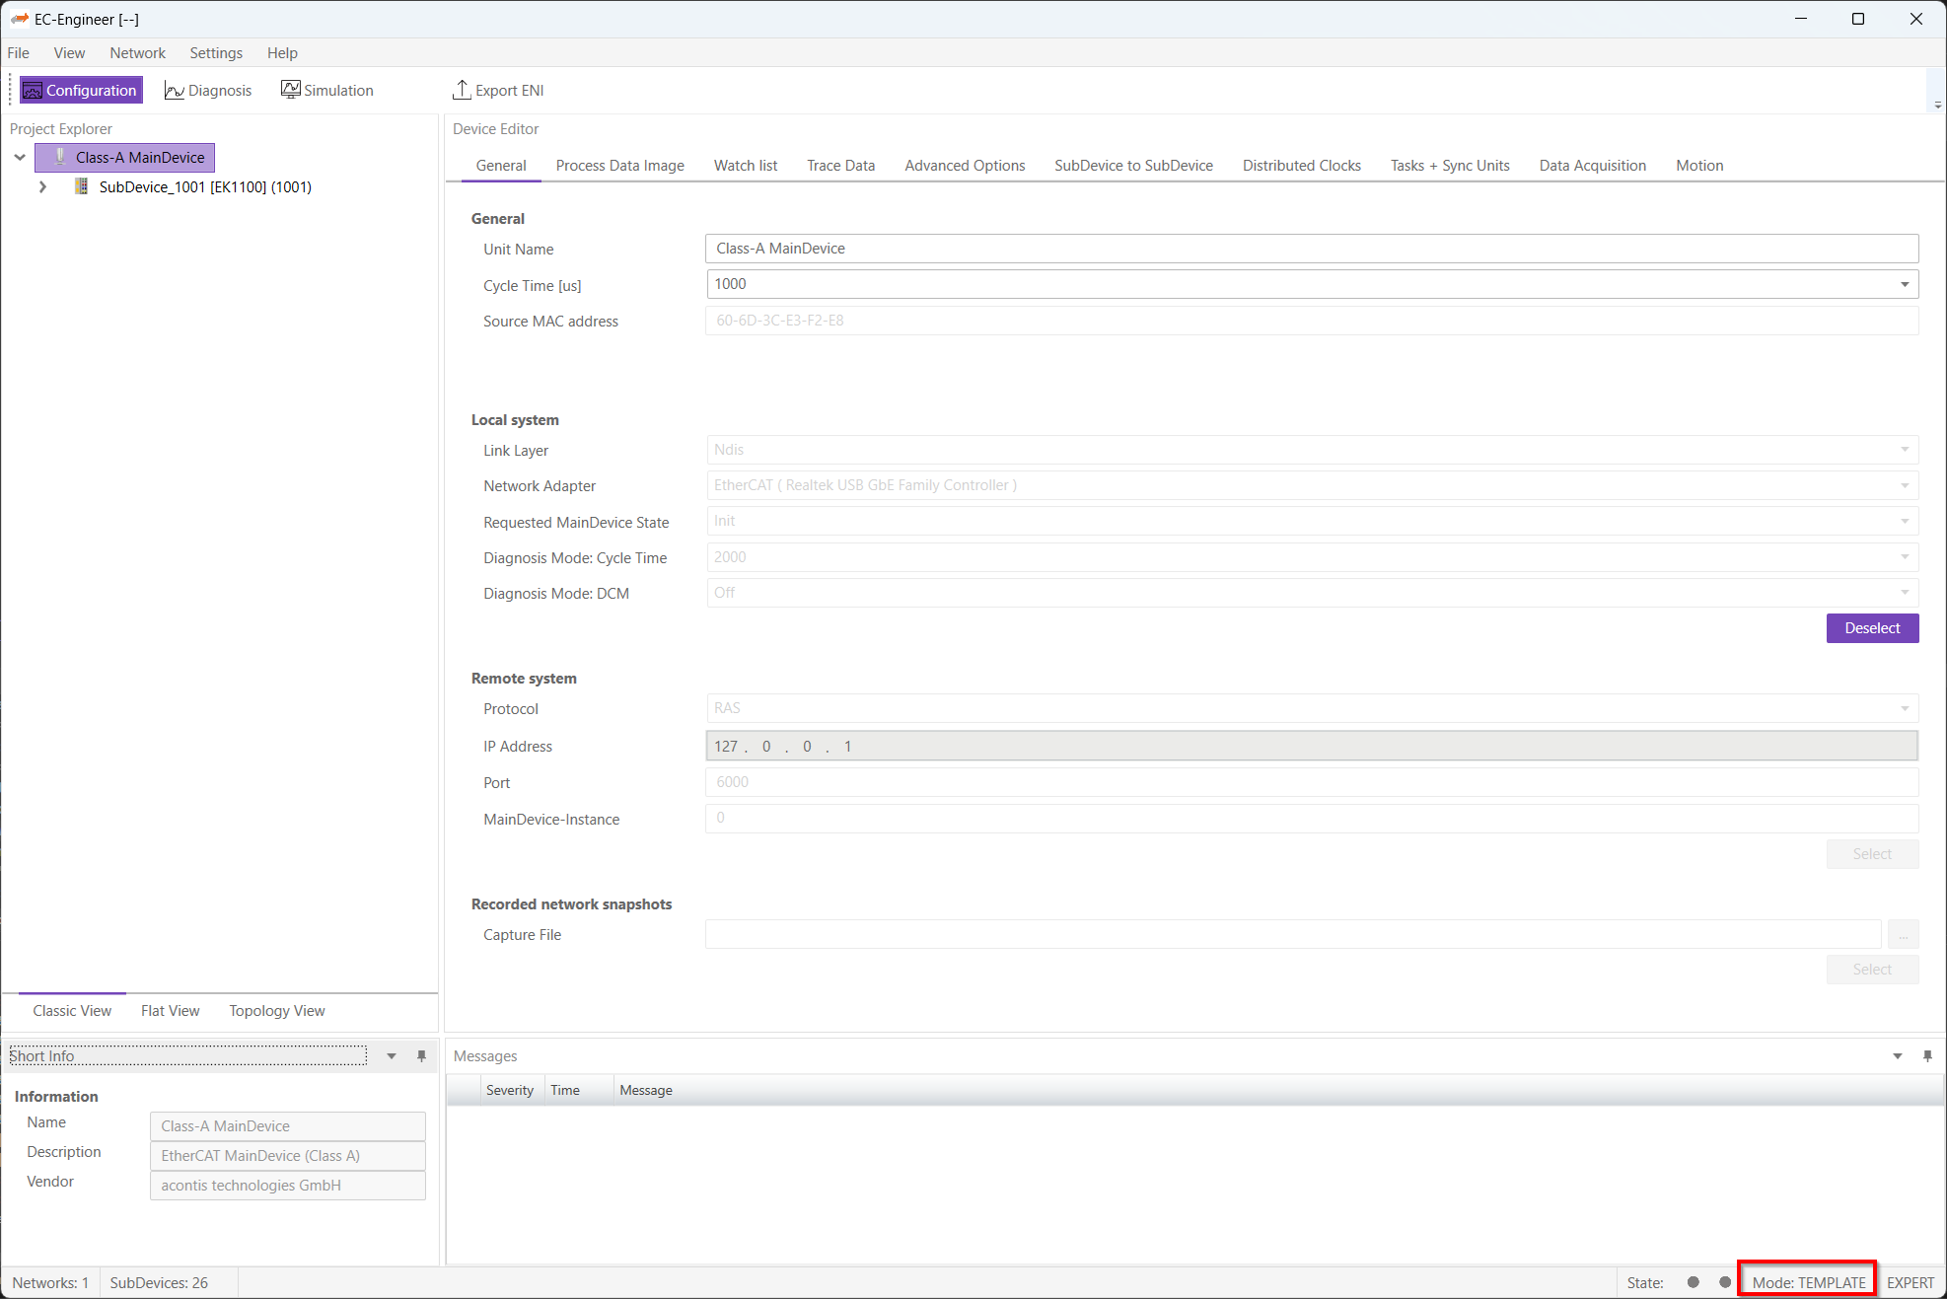The width and height of the screenshot is (1947, 1299).
Task: Expand the SubDevice_1001 tree node
Action: click(42, 186)
